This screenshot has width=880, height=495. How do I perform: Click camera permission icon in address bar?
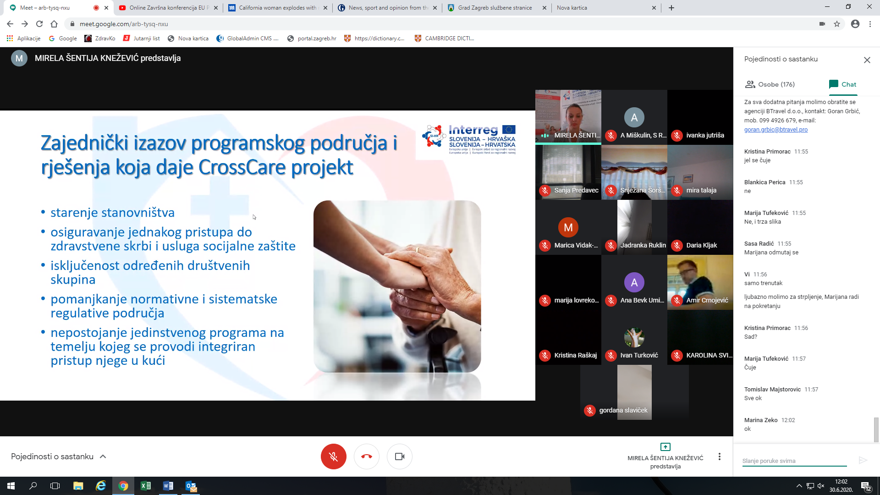click(x=822, y=24)
